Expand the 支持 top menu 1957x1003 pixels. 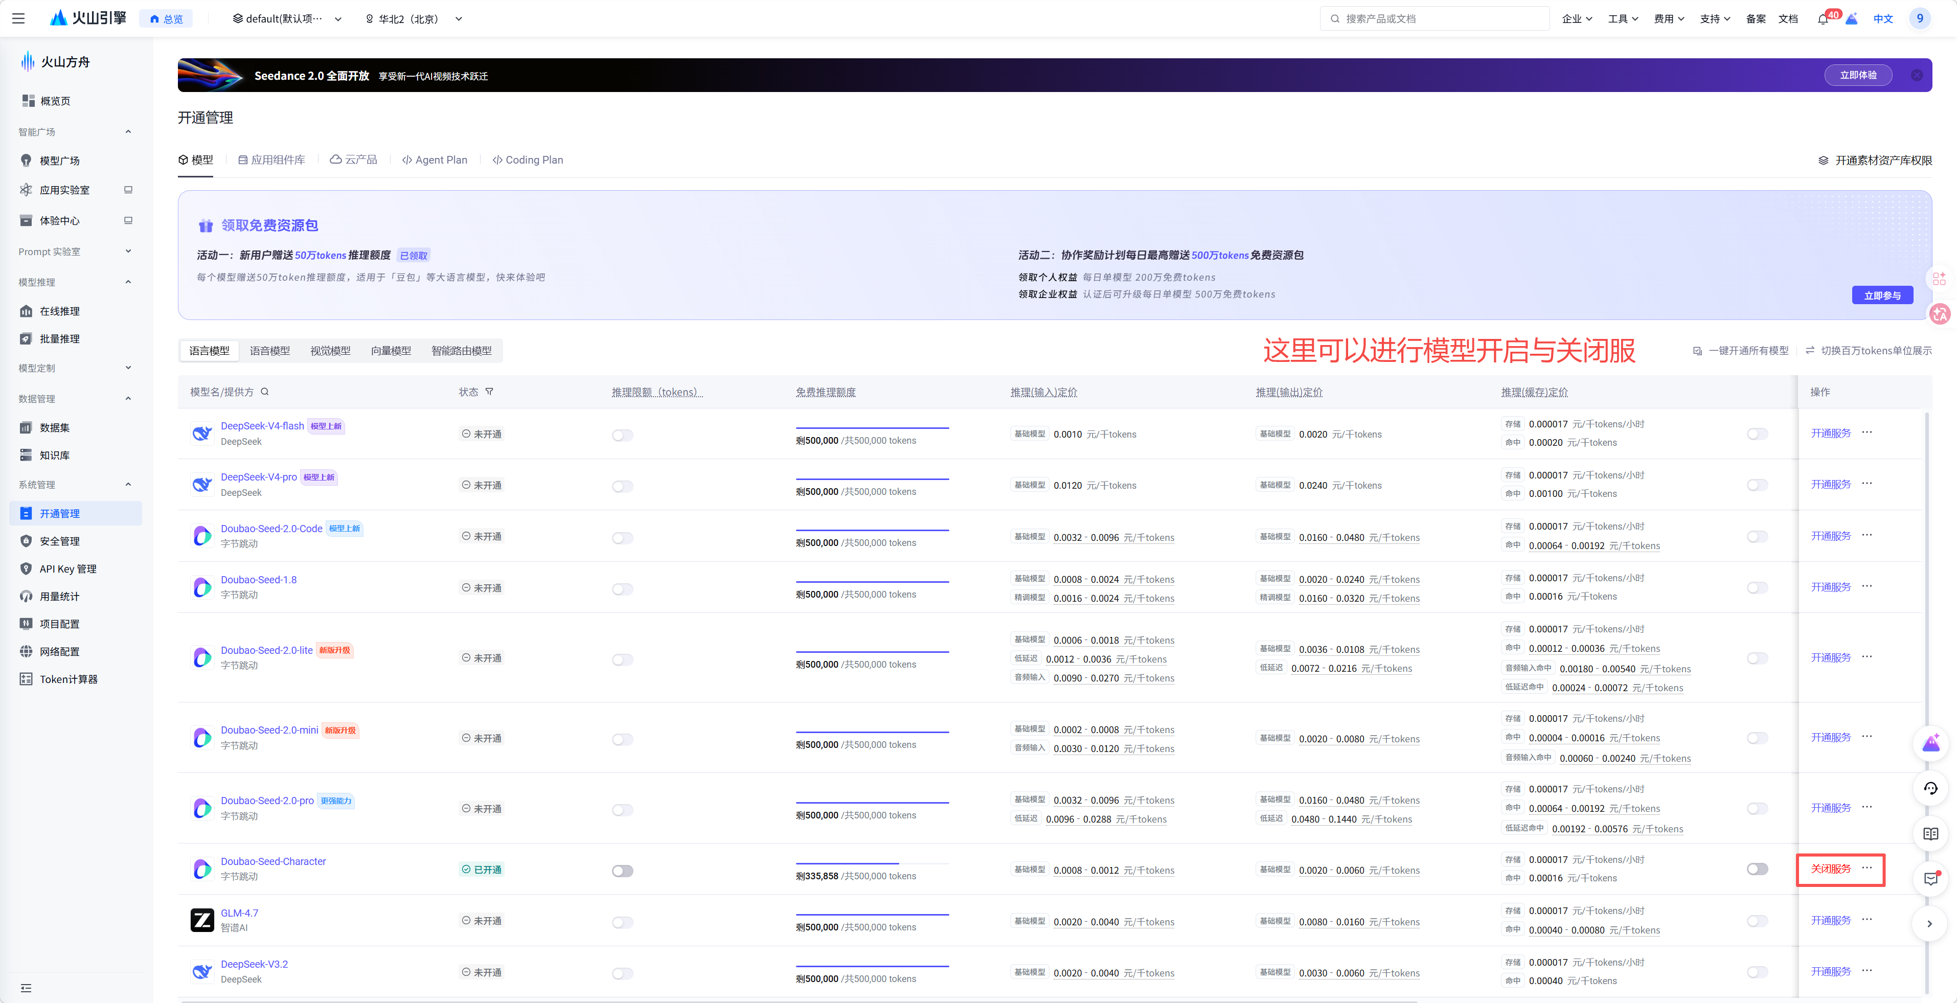tap(1715, 19)
